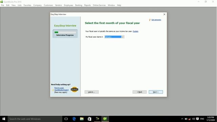Open the Vendors menu
This screenshot has width=217, height=122.
58,5
